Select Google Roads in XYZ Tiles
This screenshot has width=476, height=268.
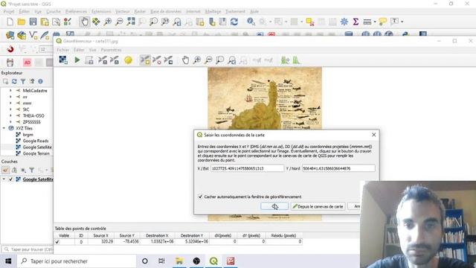click(36, 141)
